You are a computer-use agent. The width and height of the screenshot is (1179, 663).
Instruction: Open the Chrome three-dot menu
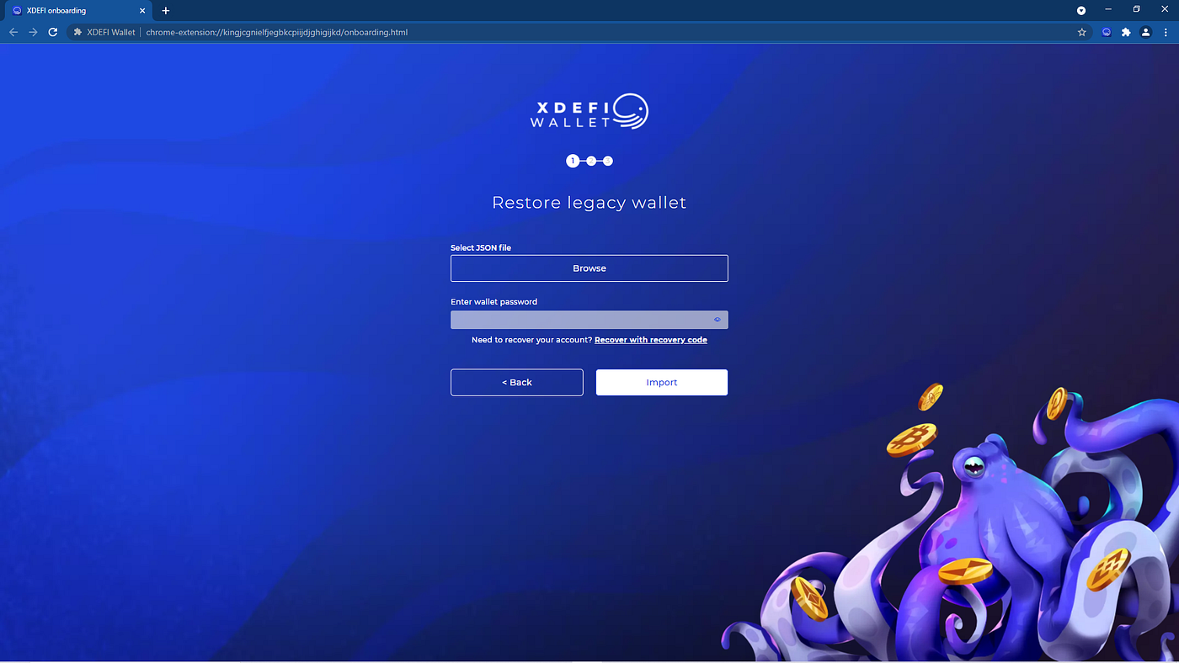coord(1166,32)
